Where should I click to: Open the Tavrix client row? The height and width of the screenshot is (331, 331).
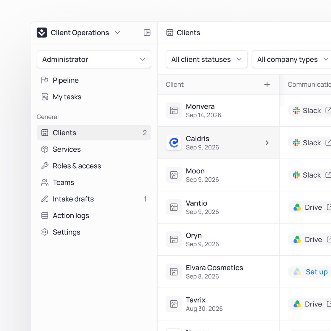(218, 304)
